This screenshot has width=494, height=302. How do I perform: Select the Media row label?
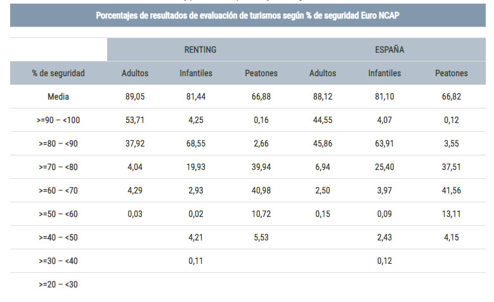click(x=58, y=96)
